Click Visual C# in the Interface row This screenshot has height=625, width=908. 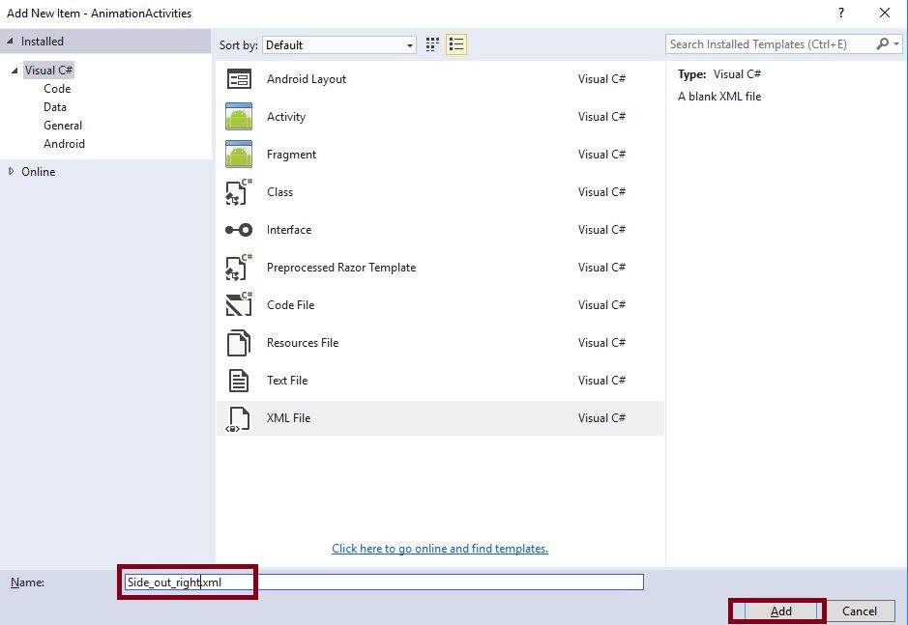[601, 230]
